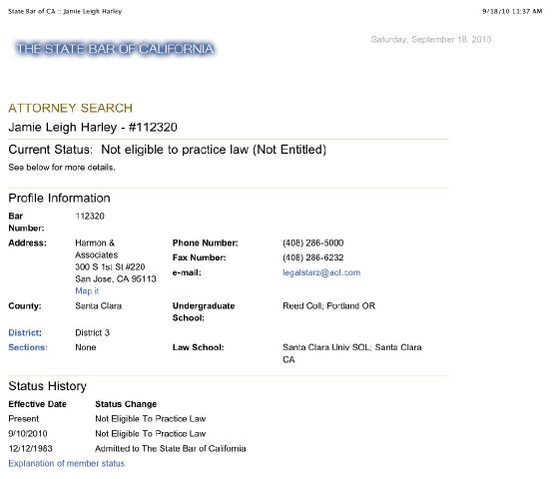Click the 9/10/2010 effective date entry

point(28,434)
